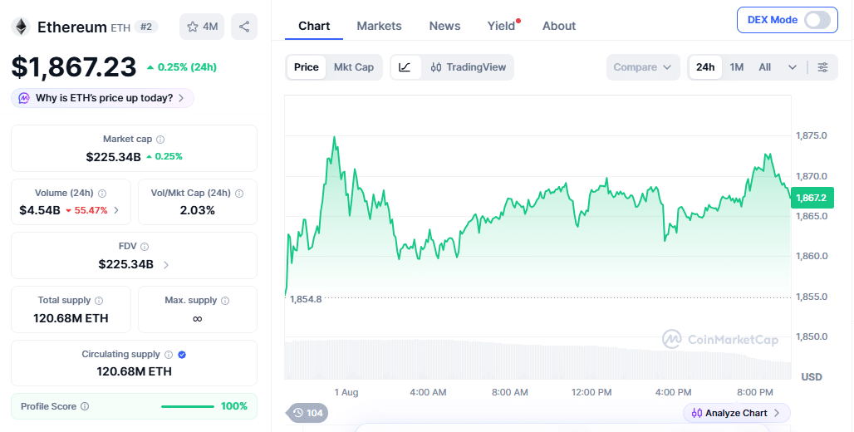Add Ethereum to watchlist via star button
854x432 pixels.
(x=202, y=27)
